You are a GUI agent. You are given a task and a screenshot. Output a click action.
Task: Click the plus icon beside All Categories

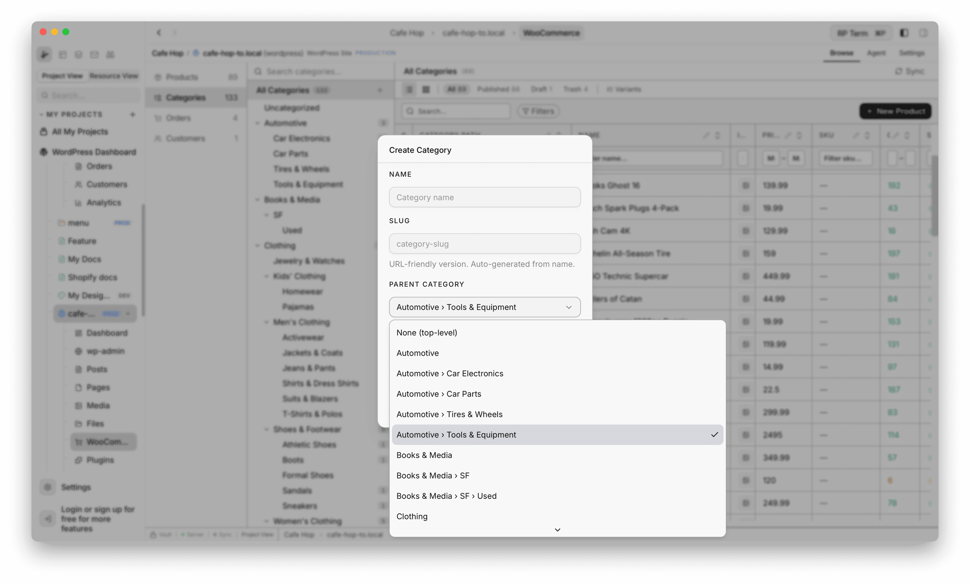tap(379, 90)
